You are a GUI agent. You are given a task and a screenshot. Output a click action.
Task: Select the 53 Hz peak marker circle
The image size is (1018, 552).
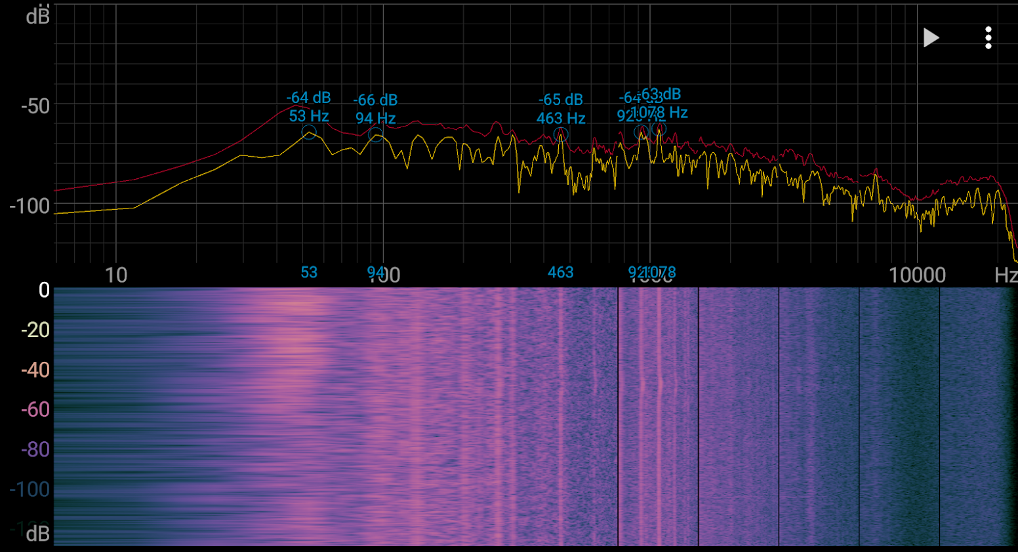[309, 132]
